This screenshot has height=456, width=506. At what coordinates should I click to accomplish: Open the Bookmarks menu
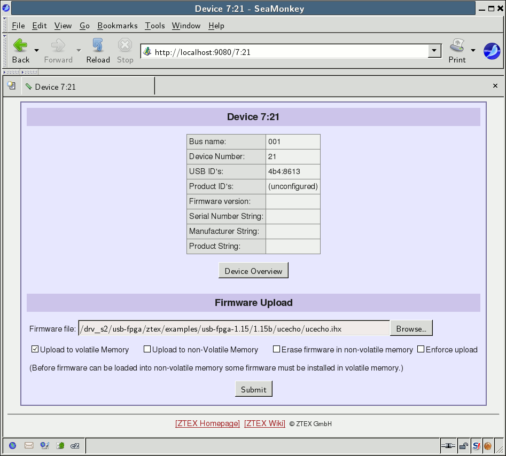118,26
